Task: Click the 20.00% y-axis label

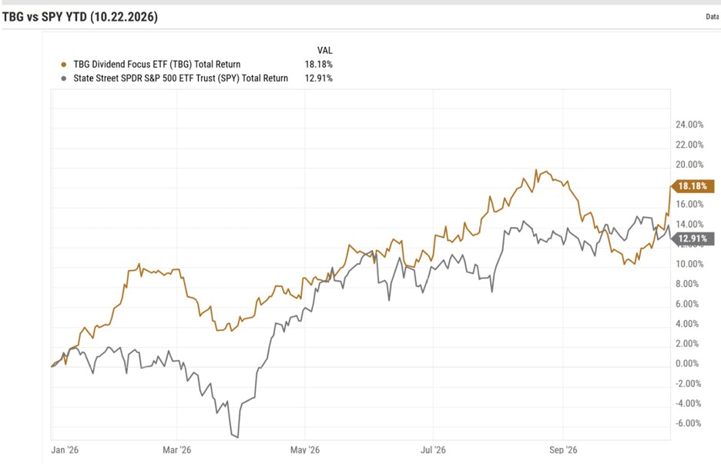Action: [689, 165]
